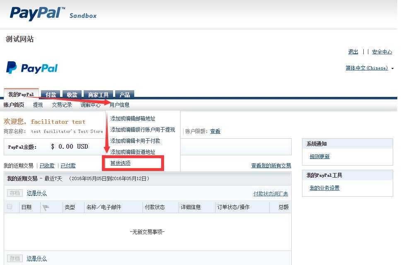This screenshot has height=265, width=406.
Task: Click the upper 存档 button
Action: (15, 193)
